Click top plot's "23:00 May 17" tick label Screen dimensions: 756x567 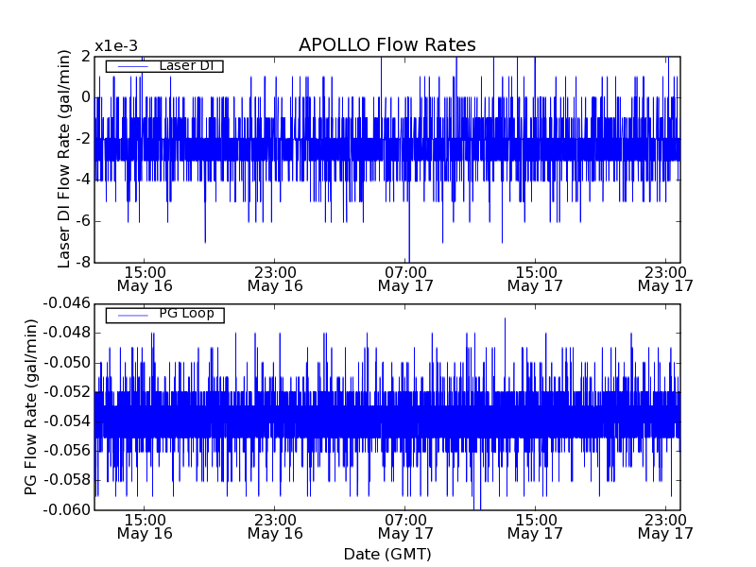click(665, 278)
